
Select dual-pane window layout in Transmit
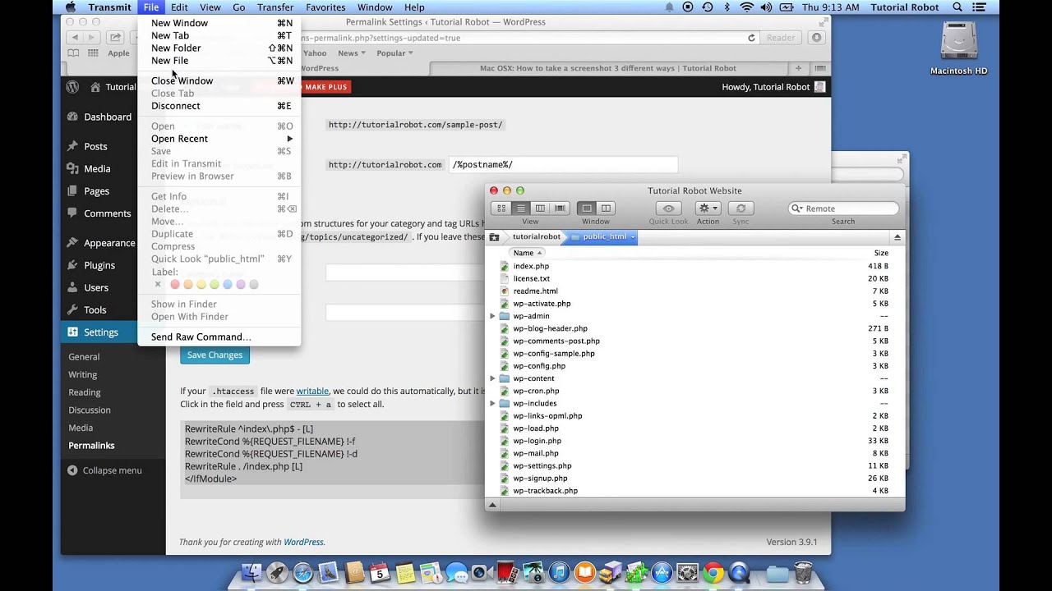(606, 208)
